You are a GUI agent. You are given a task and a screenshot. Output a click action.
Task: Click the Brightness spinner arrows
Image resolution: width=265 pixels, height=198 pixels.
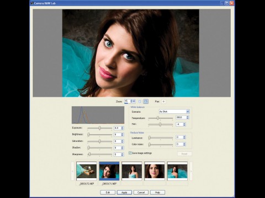point(122,135)
